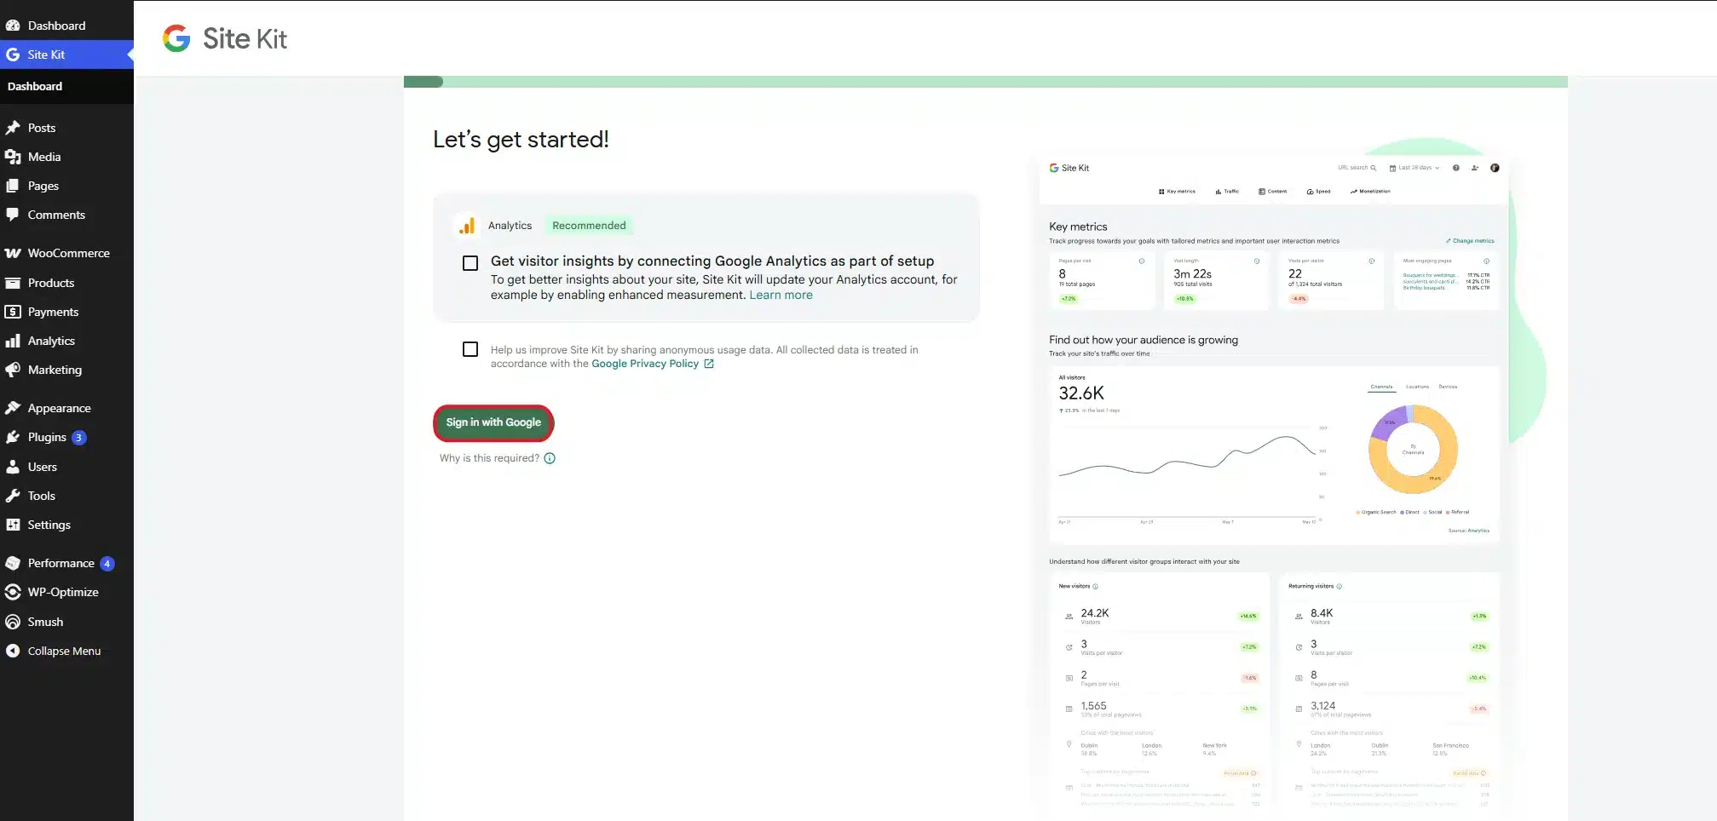The width and height of the screenshot is (1717, 821).
Task: Open Plugins via its plug icon
Action: (13, 437)
